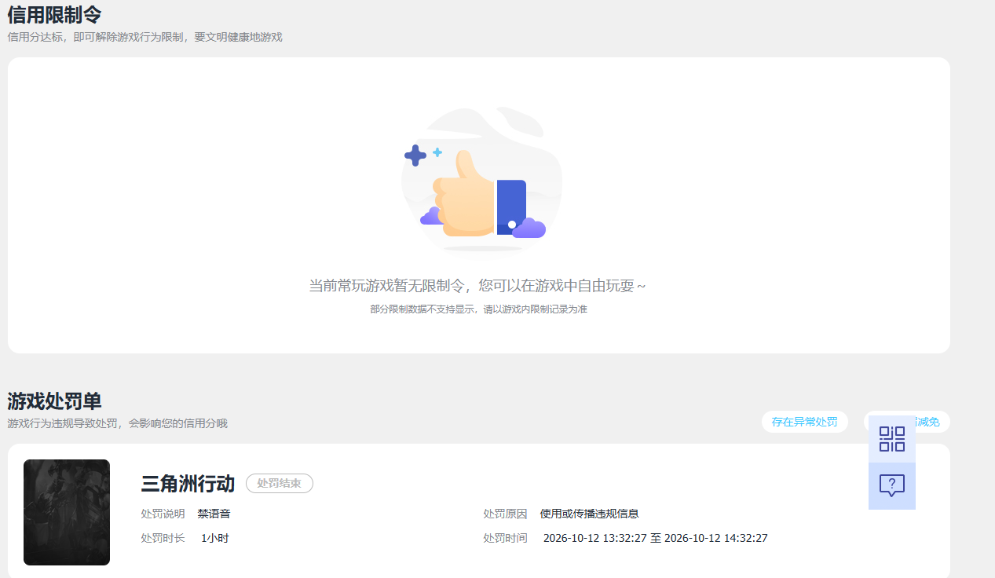The height and width of the screenshot is (578, 995).
Task: Click the 信用分达标 subtitle line
Action: (x=144, y=37)
